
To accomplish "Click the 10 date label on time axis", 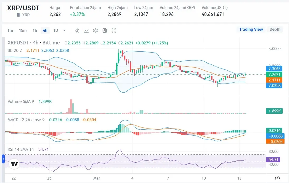I will pyautogui.click(x=204, y=178).
